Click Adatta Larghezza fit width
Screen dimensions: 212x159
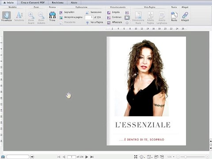click(162, 18)
